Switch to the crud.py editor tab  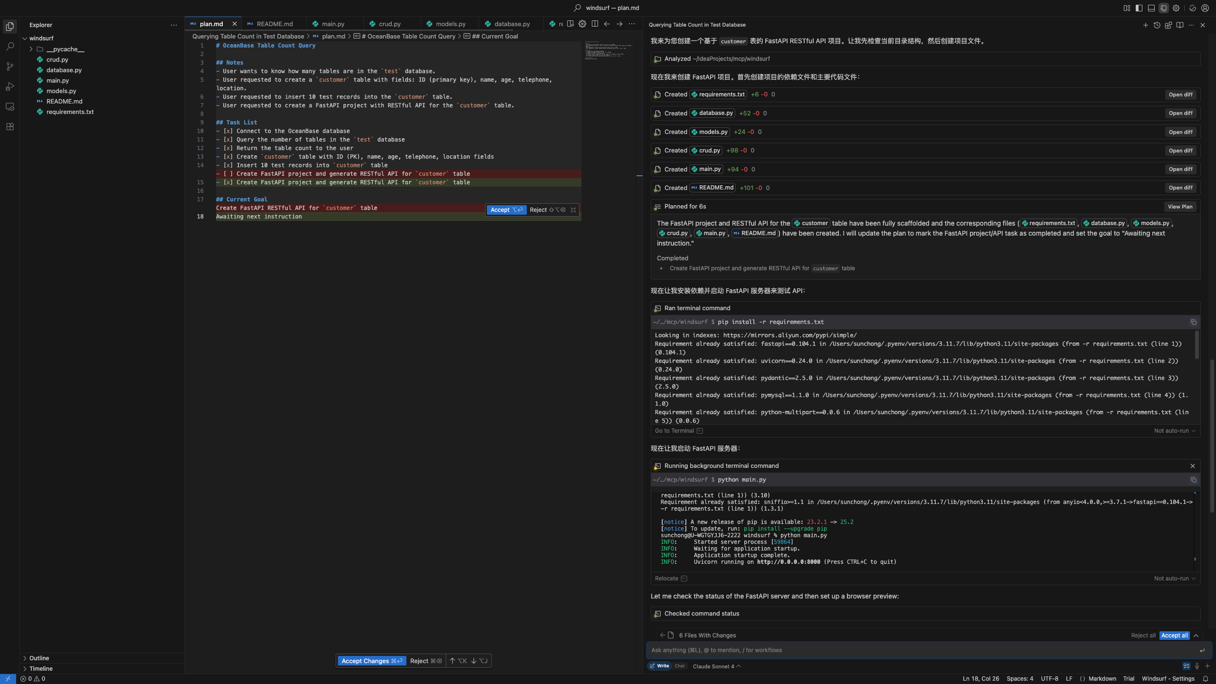coord(389,24)
